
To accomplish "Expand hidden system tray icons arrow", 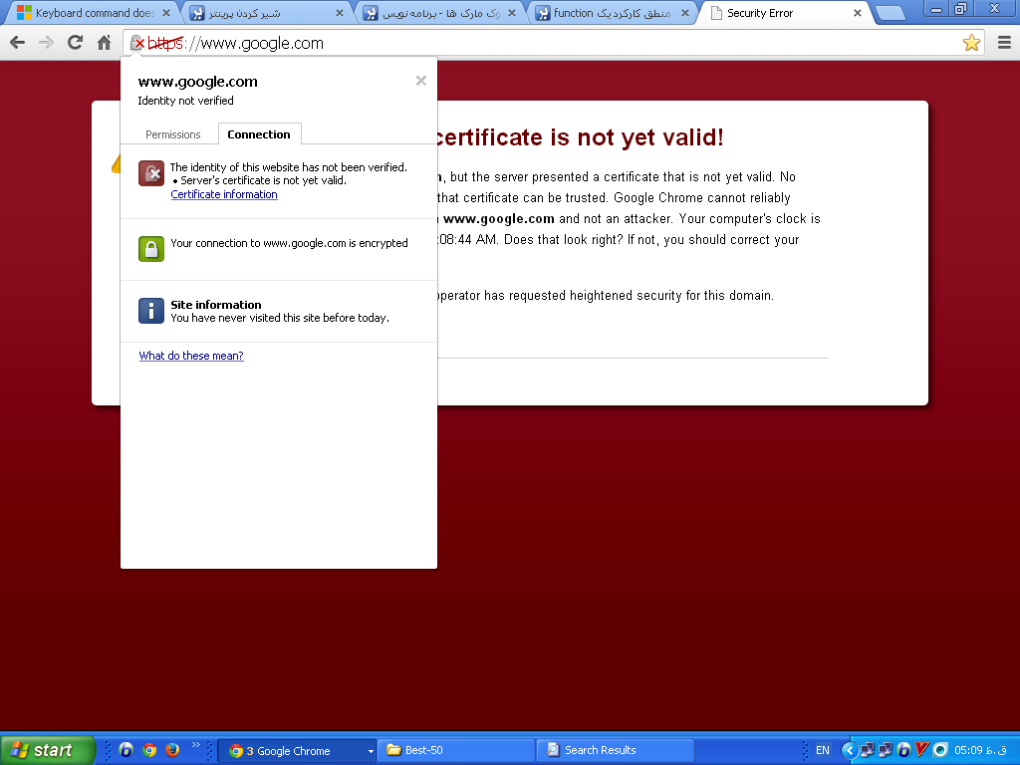I will tap(849, 750).
